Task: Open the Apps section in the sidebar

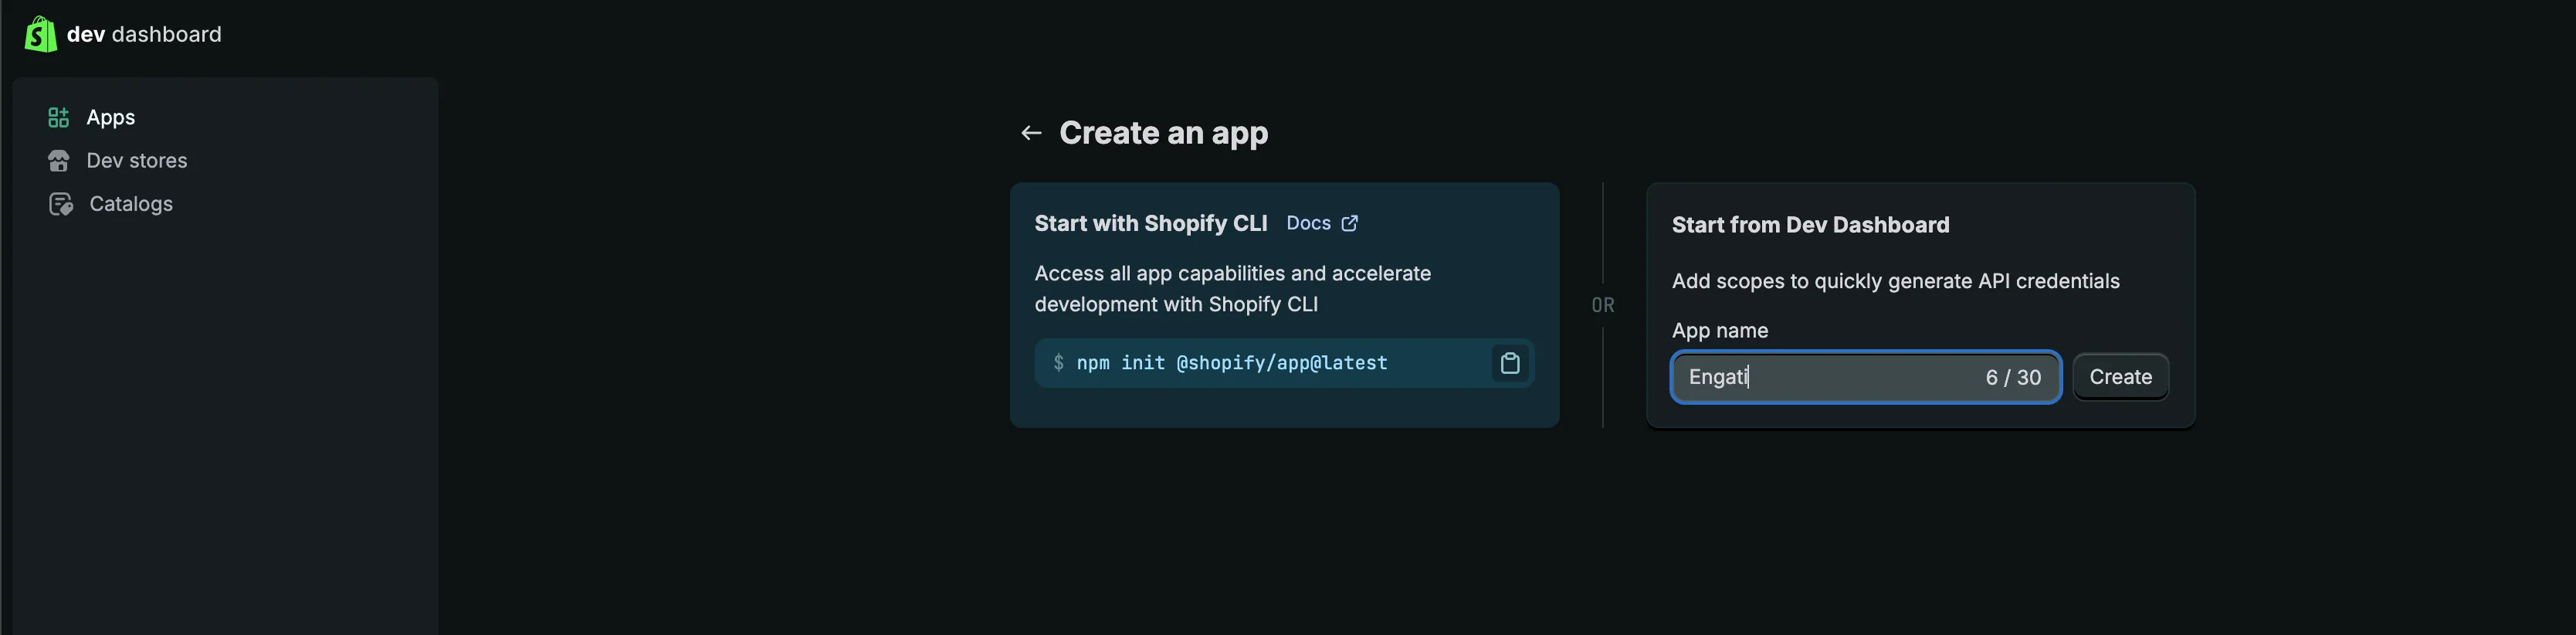Action: [111, 117]
